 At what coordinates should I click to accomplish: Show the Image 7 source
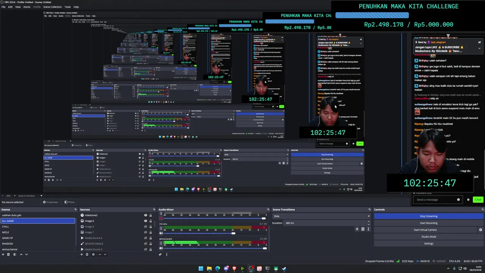[x=145, y=232]
